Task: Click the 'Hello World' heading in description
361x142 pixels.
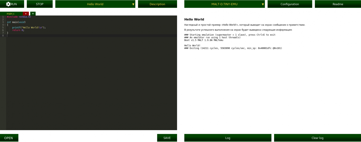Action: point(194,19)
